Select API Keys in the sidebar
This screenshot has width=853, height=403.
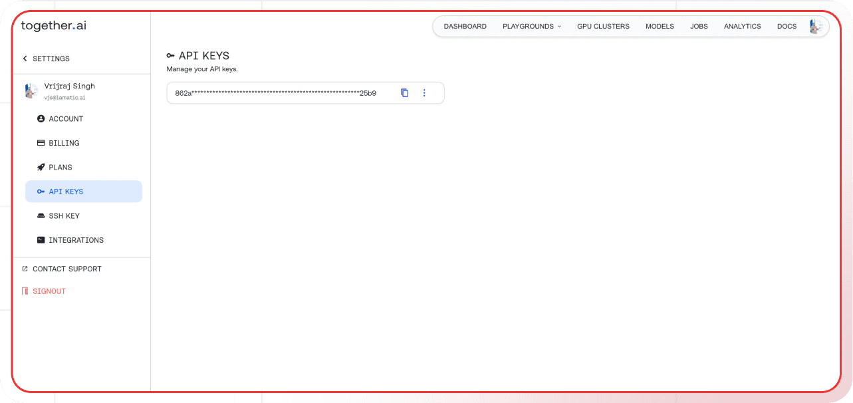66,192
